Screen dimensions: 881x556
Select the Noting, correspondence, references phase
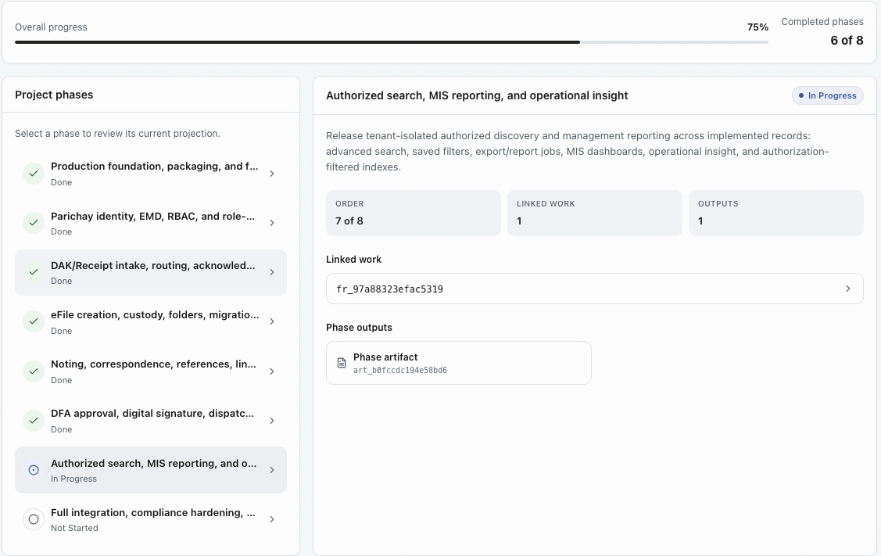[x=151, y=371]
